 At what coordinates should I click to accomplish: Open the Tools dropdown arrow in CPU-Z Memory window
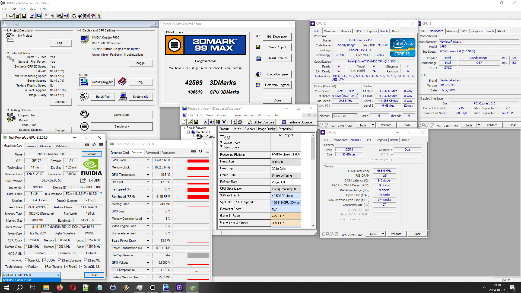pyautogui.click(x=383, y=234)
